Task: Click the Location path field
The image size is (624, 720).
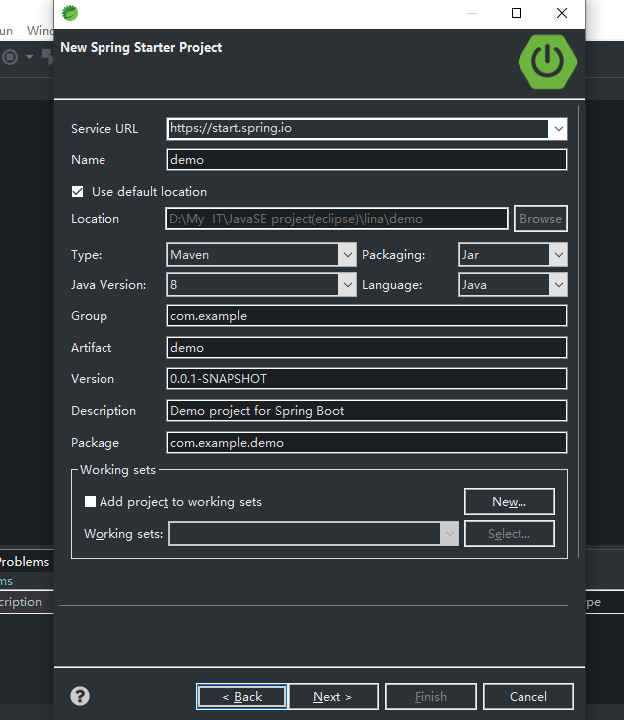Action: (336, 218)
